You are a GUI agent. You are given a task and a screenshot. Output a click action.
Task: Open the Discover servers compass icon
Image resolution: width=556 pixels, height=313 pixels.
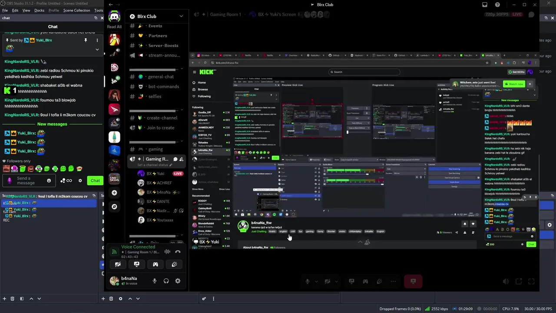pyautogui.click(x=114, y=206)
